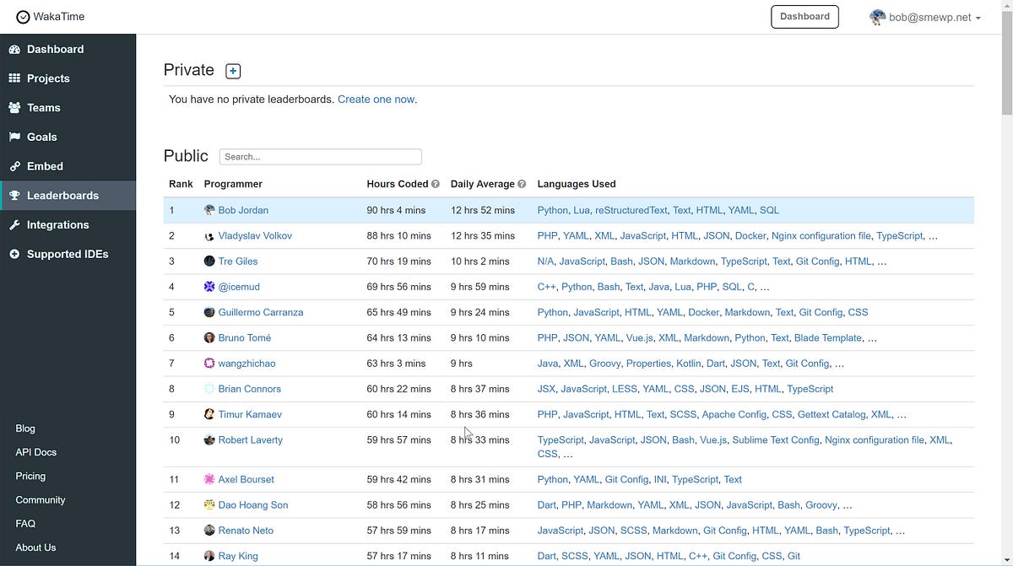Click the Integrations wrench icon in sidebar
The width and height of the screenshot is (1013, 566).
click(x=14, y=225)
